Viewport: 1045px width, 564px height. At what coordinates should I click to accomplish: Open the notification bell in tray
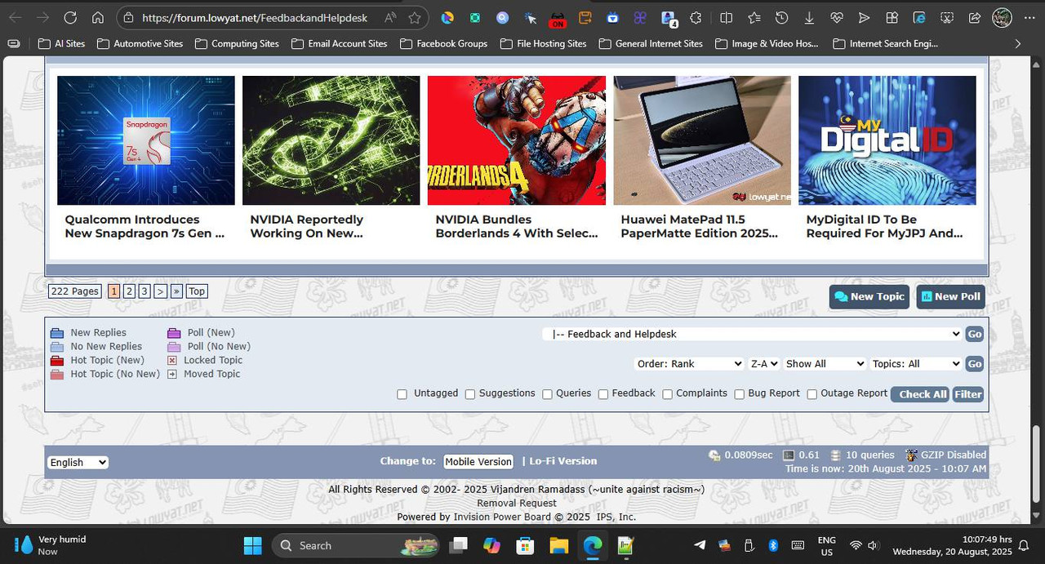click(1024, 545)
